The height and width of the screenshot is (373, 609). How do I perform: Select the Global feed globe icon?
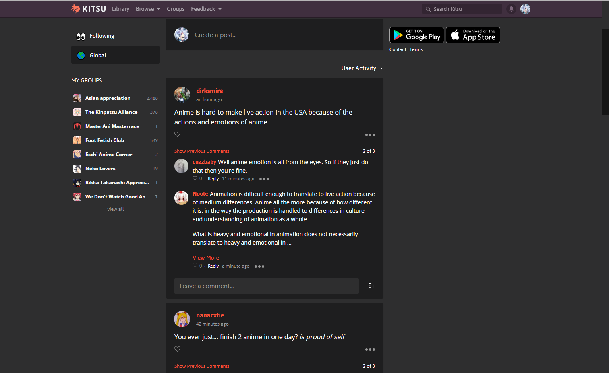(x=81, y=55)
